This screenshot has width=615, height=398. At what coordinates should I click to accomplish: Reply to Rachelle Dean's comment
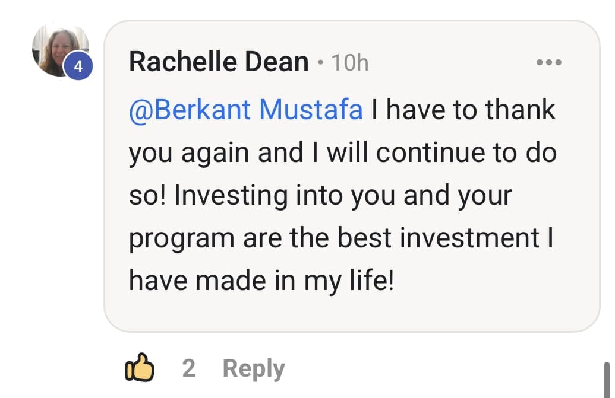coord(254,368)
